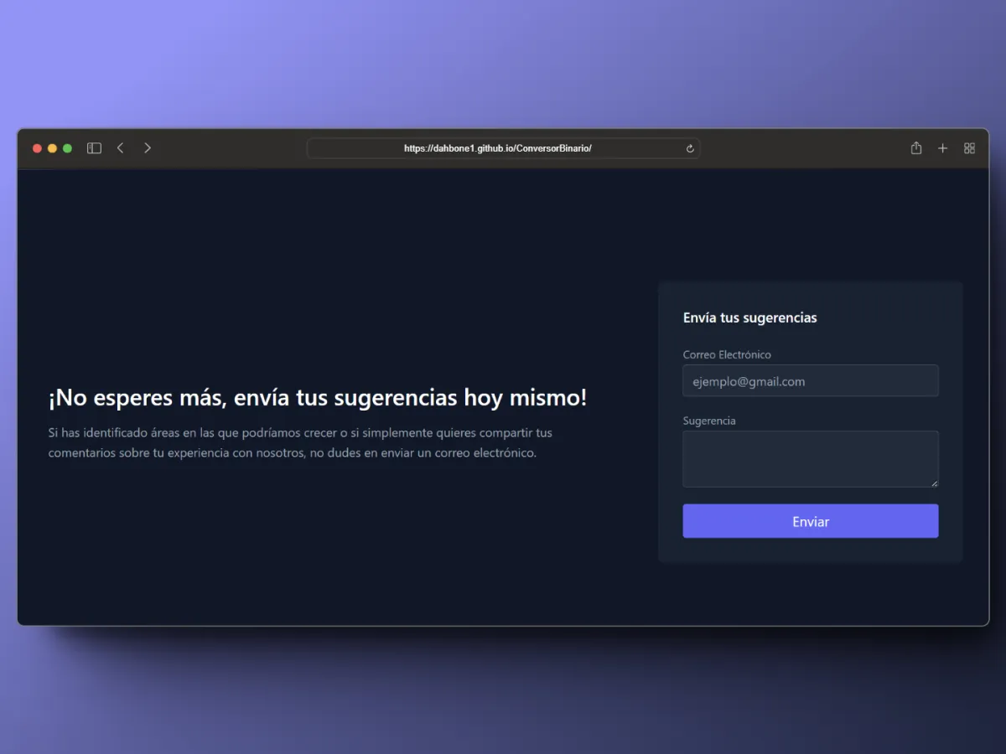The width and height of the screenshot is (1006, 754).
Task: Open the share icon in the toolbar
Action: click(x=916, y=147)
